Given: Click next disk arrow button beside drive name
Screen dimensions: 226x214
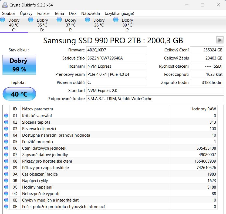Looking at the screenshot, I should point(220,40).
